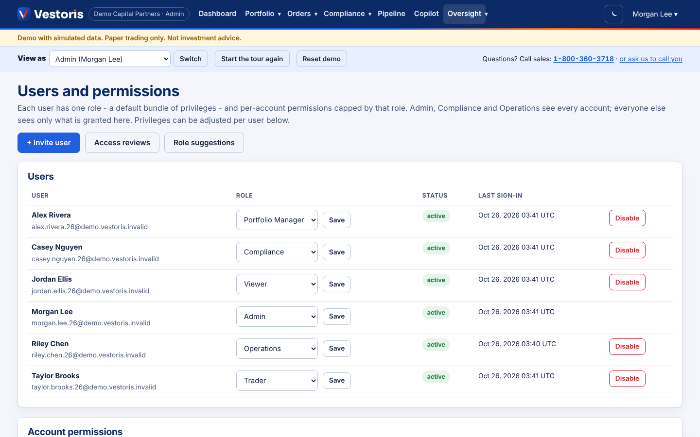This screenshot has width=700, height=437.
Task: Save Jordan Ellis's role
Action: pyautogui.click(x=337, y=284)
